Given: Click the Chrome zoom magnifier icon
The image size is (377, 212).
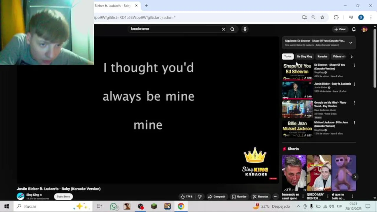Looking at the screenshot, I should point(313,17).
